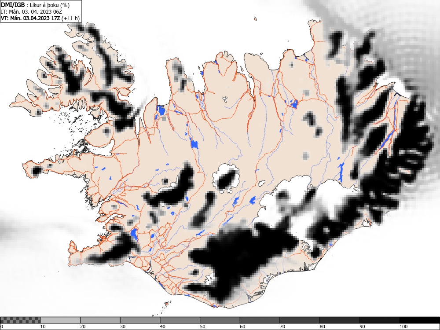The image size is (440, 330).
Task: Click the 20-30% gray legend swatch
Action: point(100,320)
